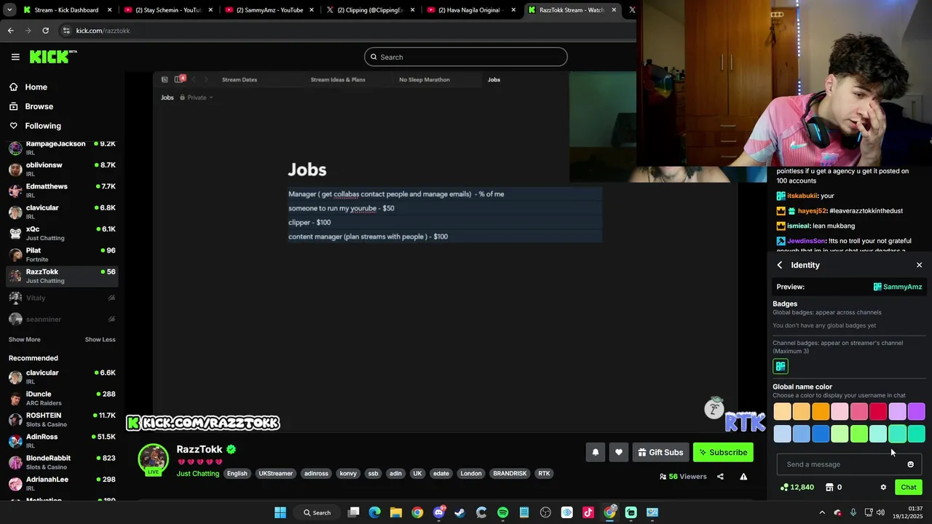Click the channel points 12,840 icon

pos(784,488)
